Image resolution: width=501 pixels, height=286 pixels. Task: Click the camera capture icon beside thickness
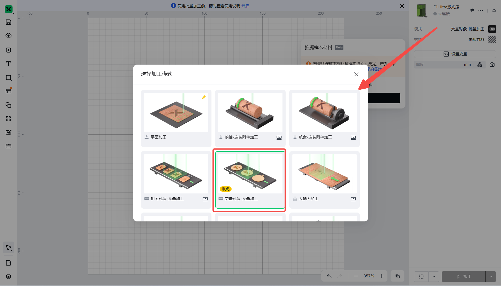click(x=492, y=65)
